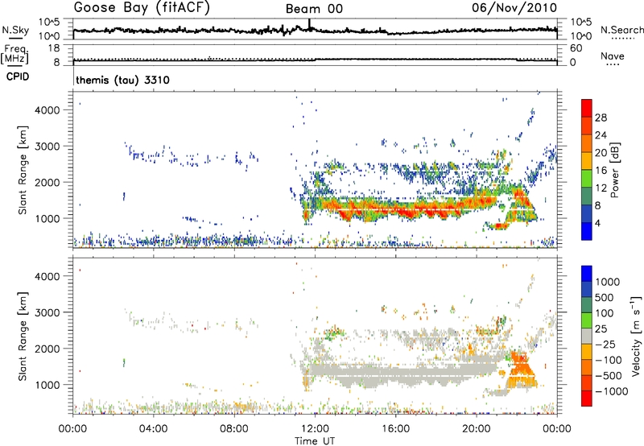Click the "08:00" time tick label
The height and width of the screenshot is (446, 644).
[x=234, y=429]
